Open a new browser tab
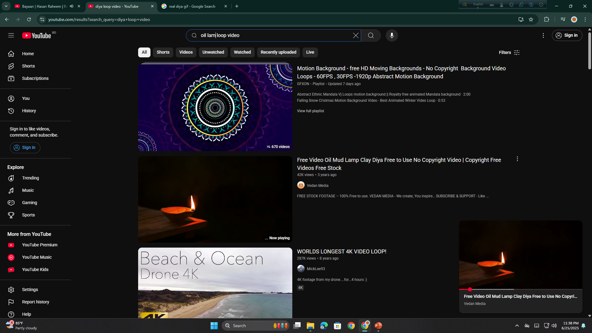 [237, 6]
